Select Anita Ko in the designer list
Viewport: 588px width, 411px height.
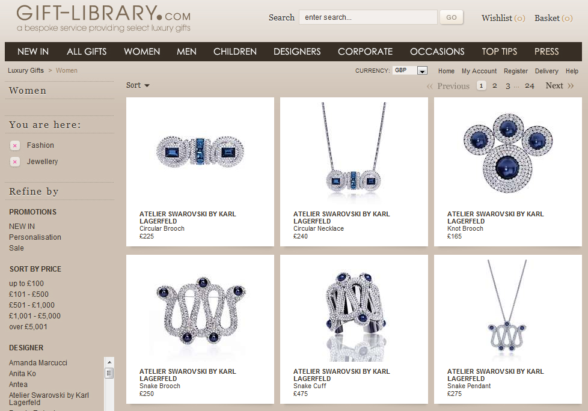click(x=22, y=374)
